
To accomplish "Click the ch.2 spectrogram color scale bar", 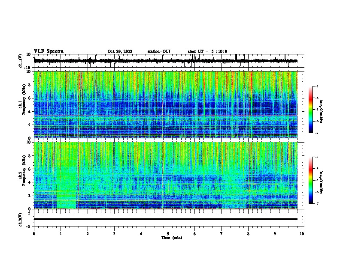I will (x=310, y=180).
